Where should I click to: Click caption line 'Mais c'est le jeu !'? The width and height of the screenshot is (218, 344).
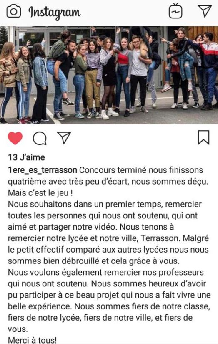click(x=40, y=193)
